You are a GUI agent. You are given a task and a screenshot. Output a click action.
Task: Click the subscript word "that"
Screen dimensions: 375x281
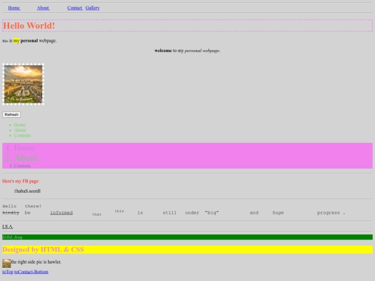click(97, 214)
